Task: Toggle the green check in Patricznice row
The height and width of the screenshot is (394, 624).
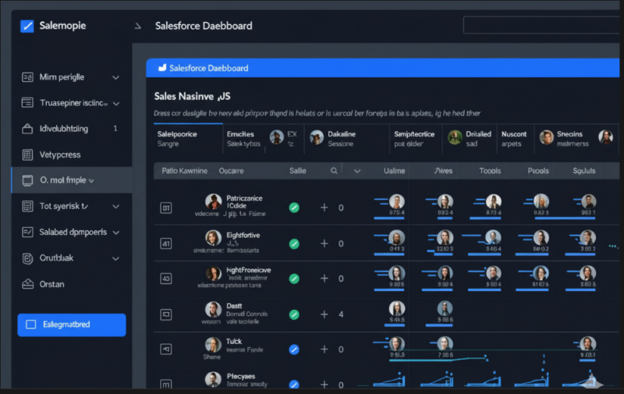Action: pos(294,208)
